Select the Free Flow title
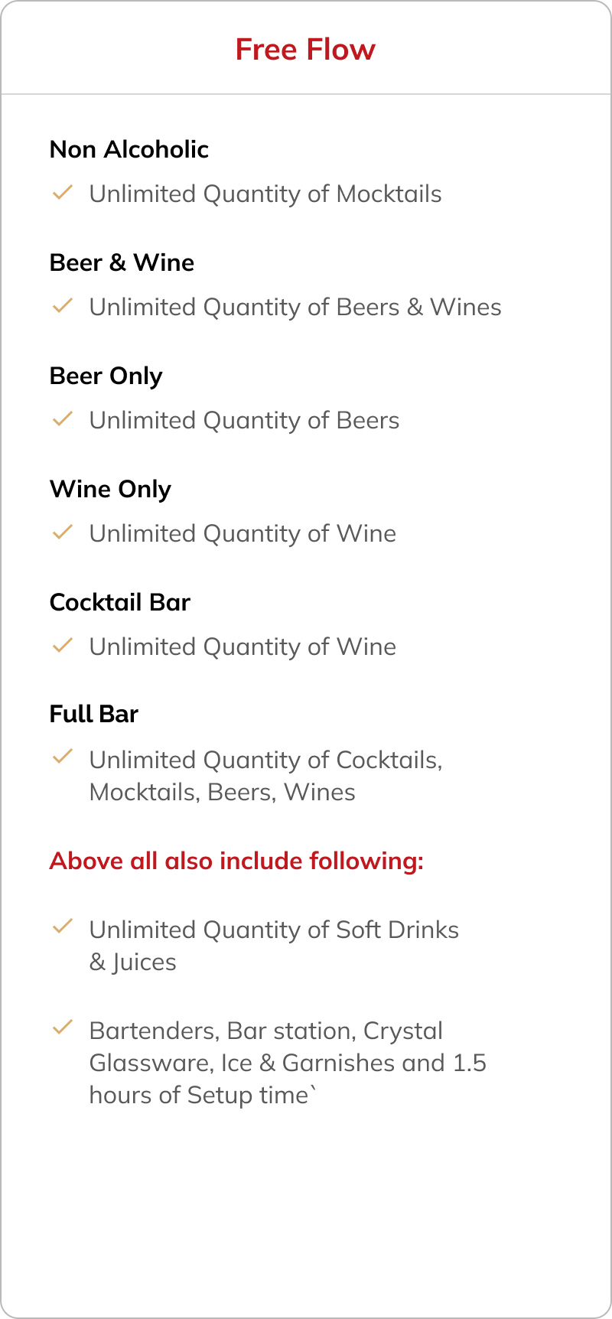Screen dimensions: 612x1319 [305, 50]
